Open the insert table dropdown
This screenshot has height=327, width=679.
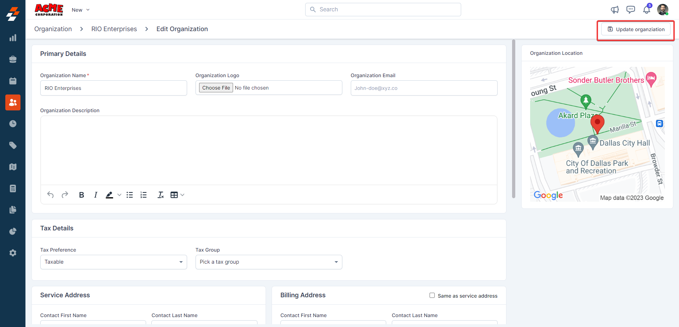click(178, 195)
